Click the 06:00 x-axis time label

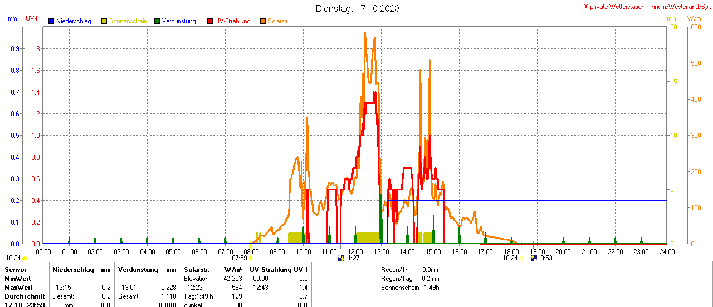[x=199, y=252]
